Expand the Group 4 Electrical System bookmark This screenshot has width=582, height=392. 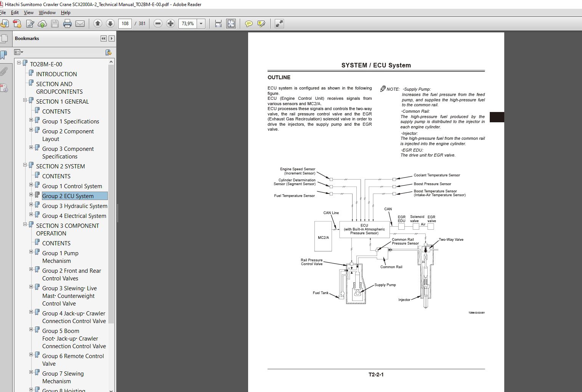31,214
